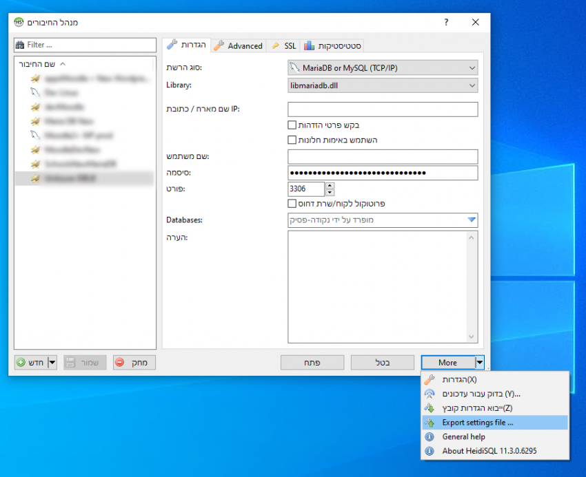Click the dolphin icon in the network type combo
Screen dimensions: 586x477
click(294, 67)
